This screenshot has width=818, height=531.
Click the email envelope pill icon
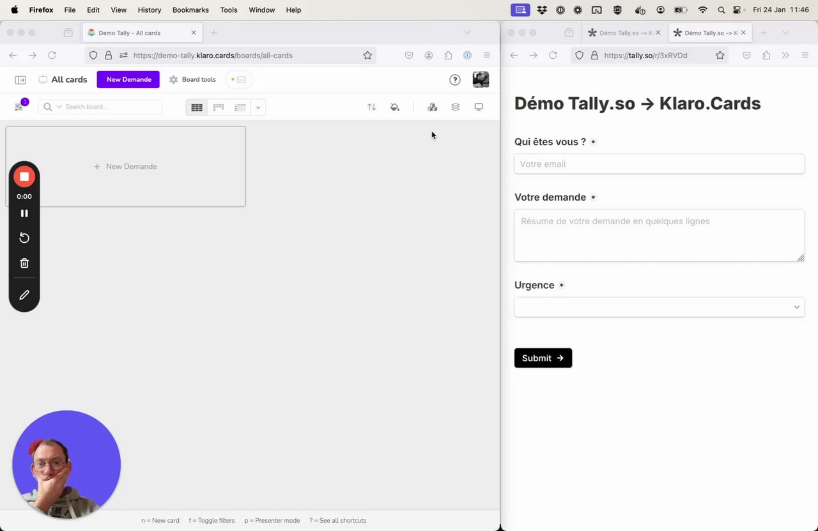click(239, 79)
